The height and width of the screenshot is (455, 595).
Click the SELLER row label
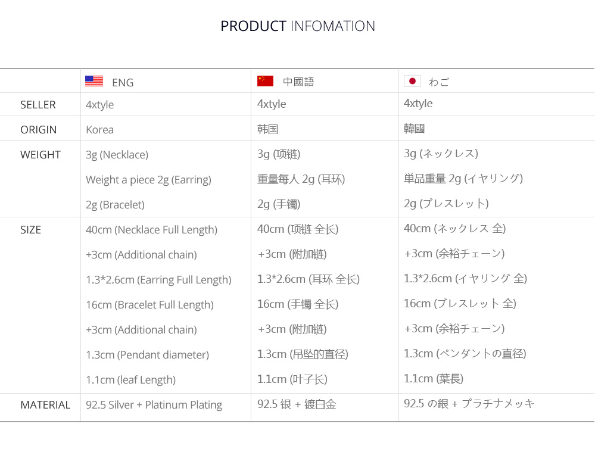click(38, 105)
